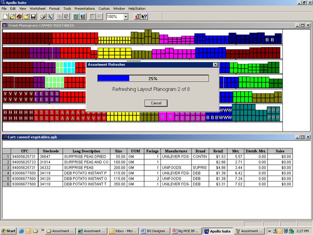The height and width of the screenshot is (235, 313).
Task: Select row 1 header in cart table
Action: click(x=7, y=156)
